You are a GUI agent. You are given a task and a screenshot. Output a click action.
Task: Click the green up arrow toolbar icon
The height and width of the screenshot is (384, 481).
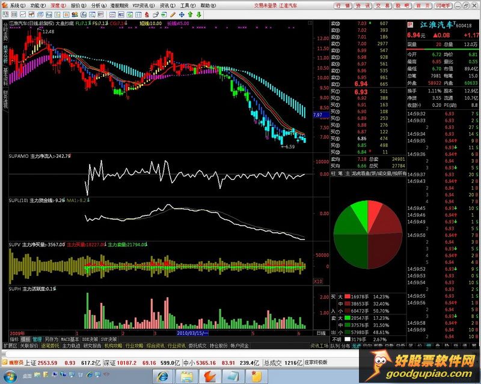tap(190, 14)
